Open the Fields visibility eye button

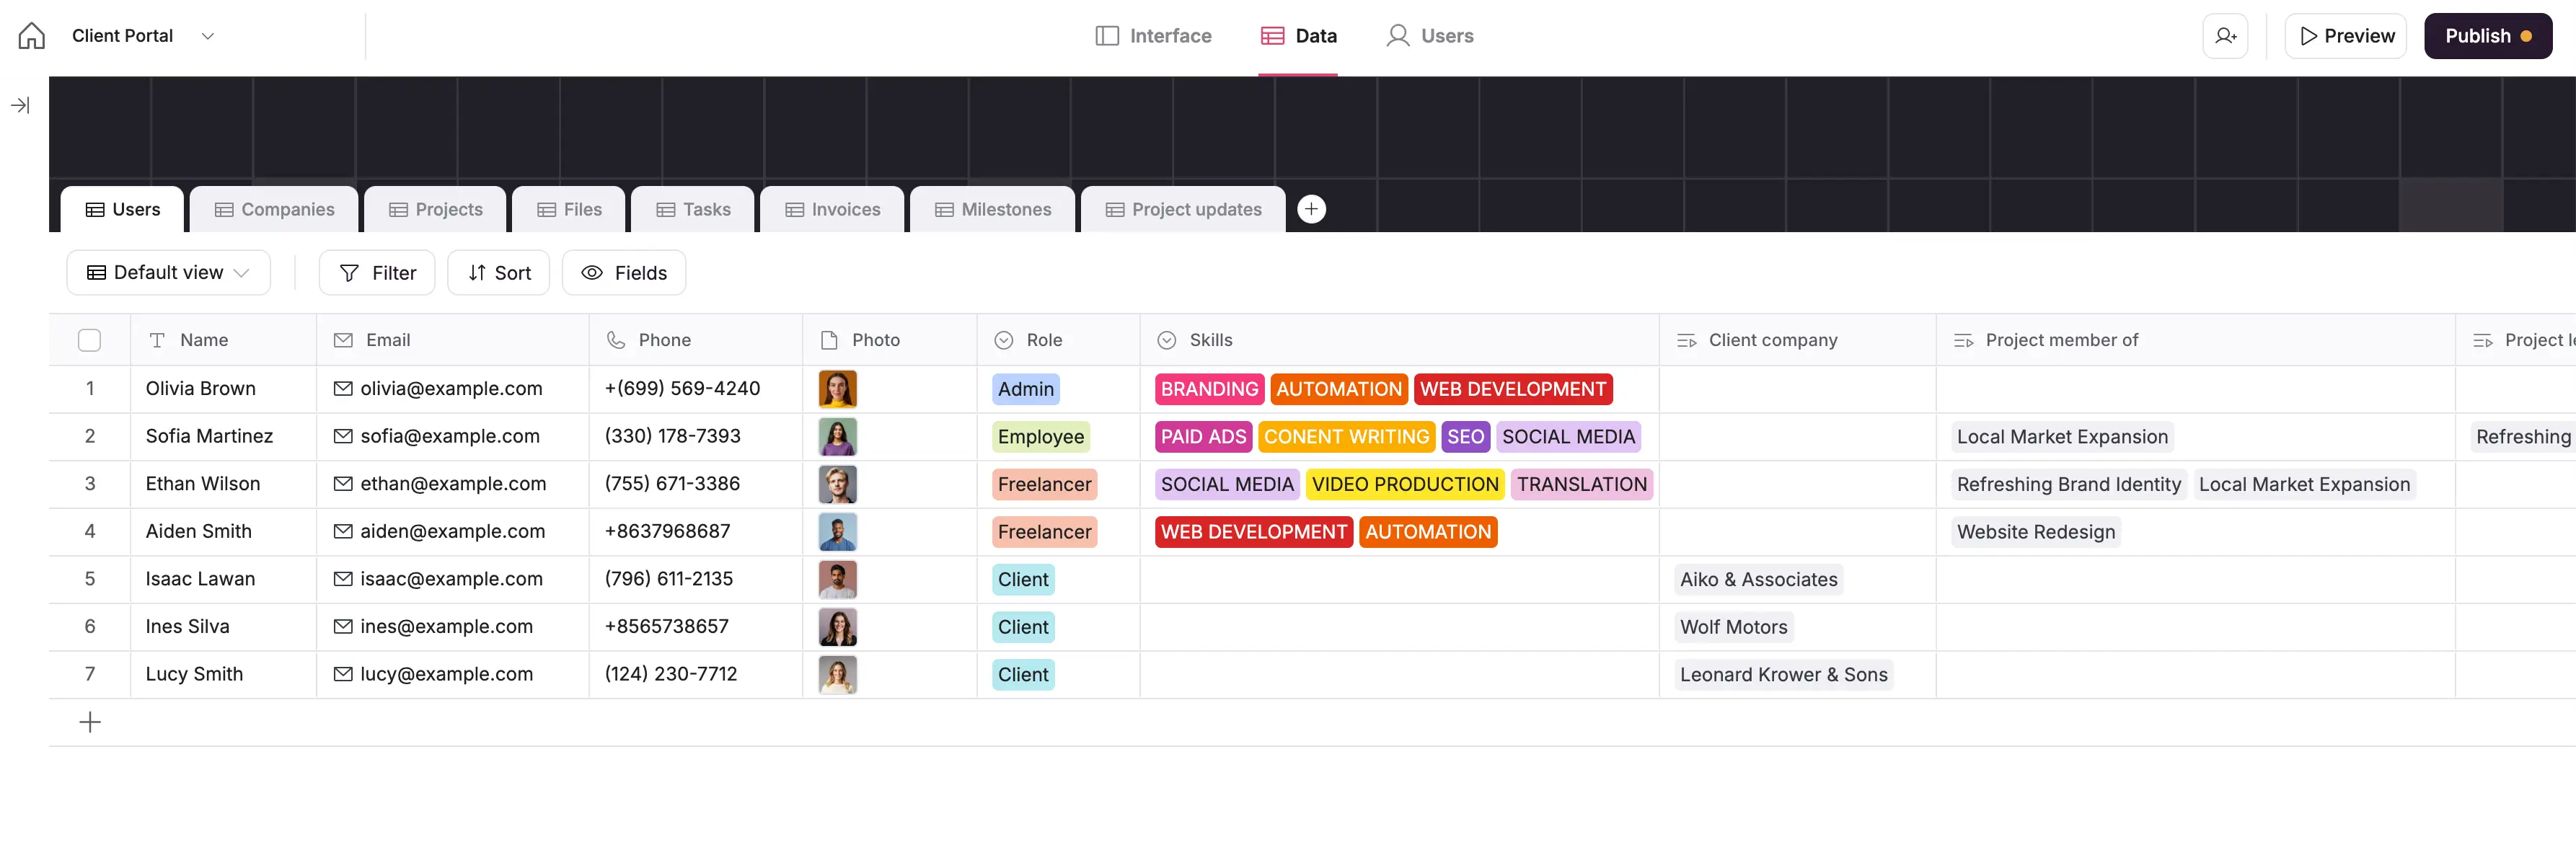tap(624, 273)
